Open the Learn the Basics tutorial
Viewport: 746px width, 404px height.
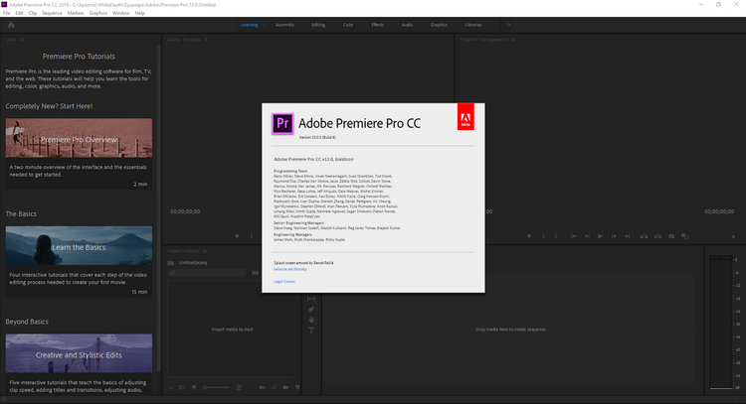tap(79, 246)
